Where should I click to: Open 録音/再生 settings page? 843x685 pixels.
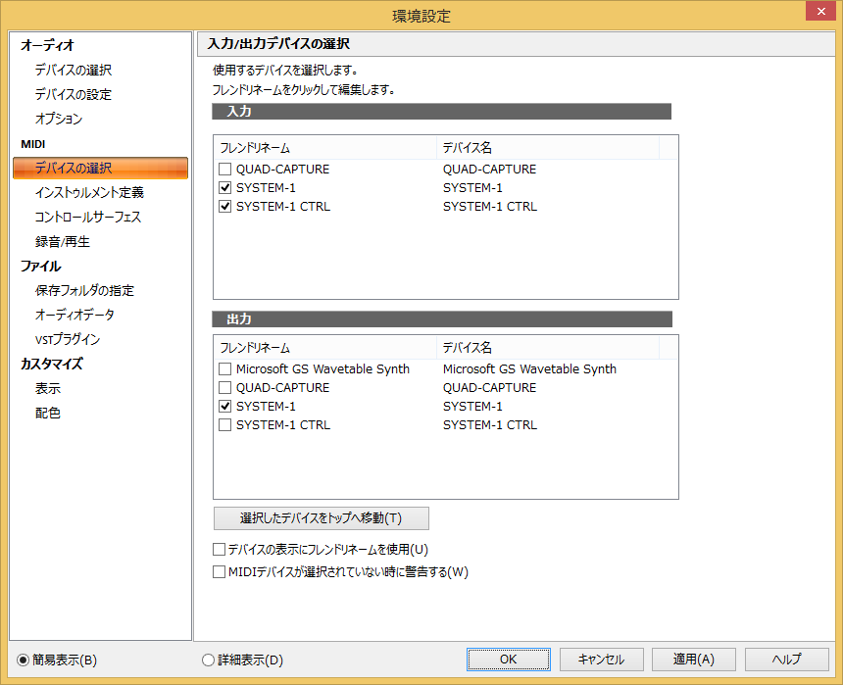pyautogui.click(x=63, y=241)
